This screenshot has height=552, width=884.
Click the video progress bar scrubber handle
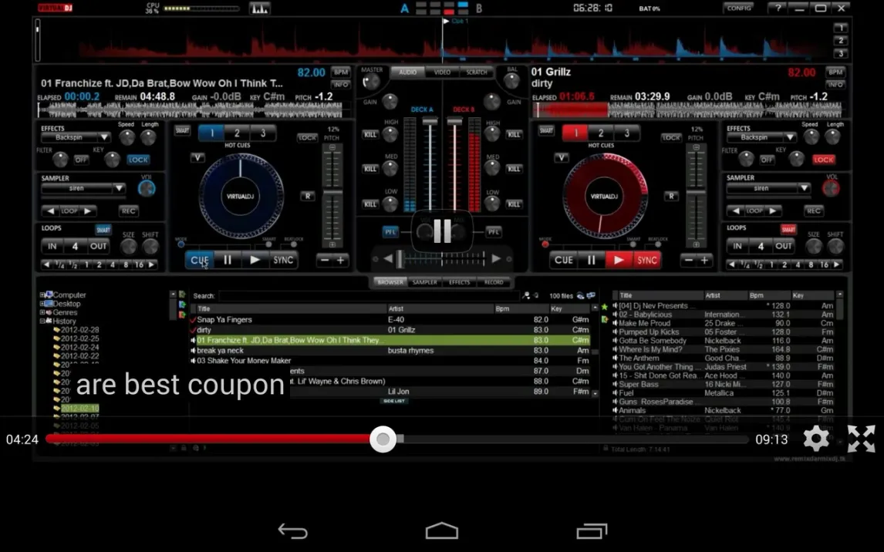[x=383, y=439]
